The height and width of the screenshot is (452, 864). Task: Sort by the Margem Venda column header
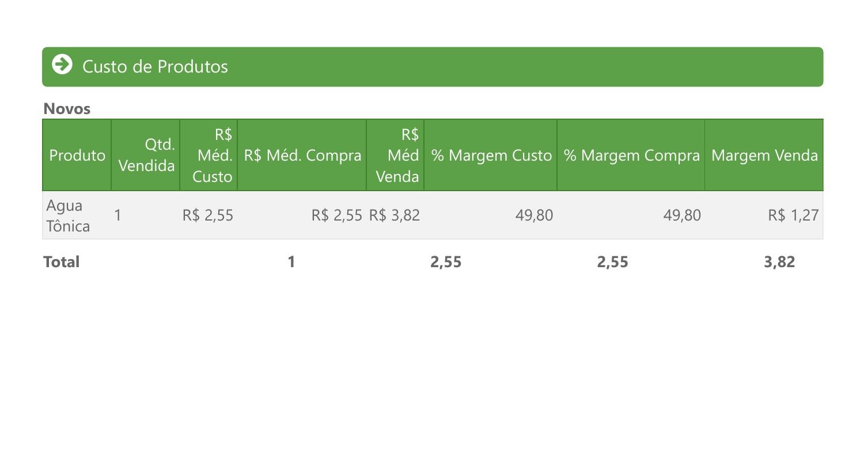click(x=764, y=155)
